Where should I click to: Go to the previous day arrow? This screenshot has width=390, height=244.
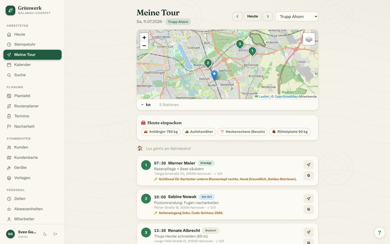pyautogui.click(x=237, y=17)
